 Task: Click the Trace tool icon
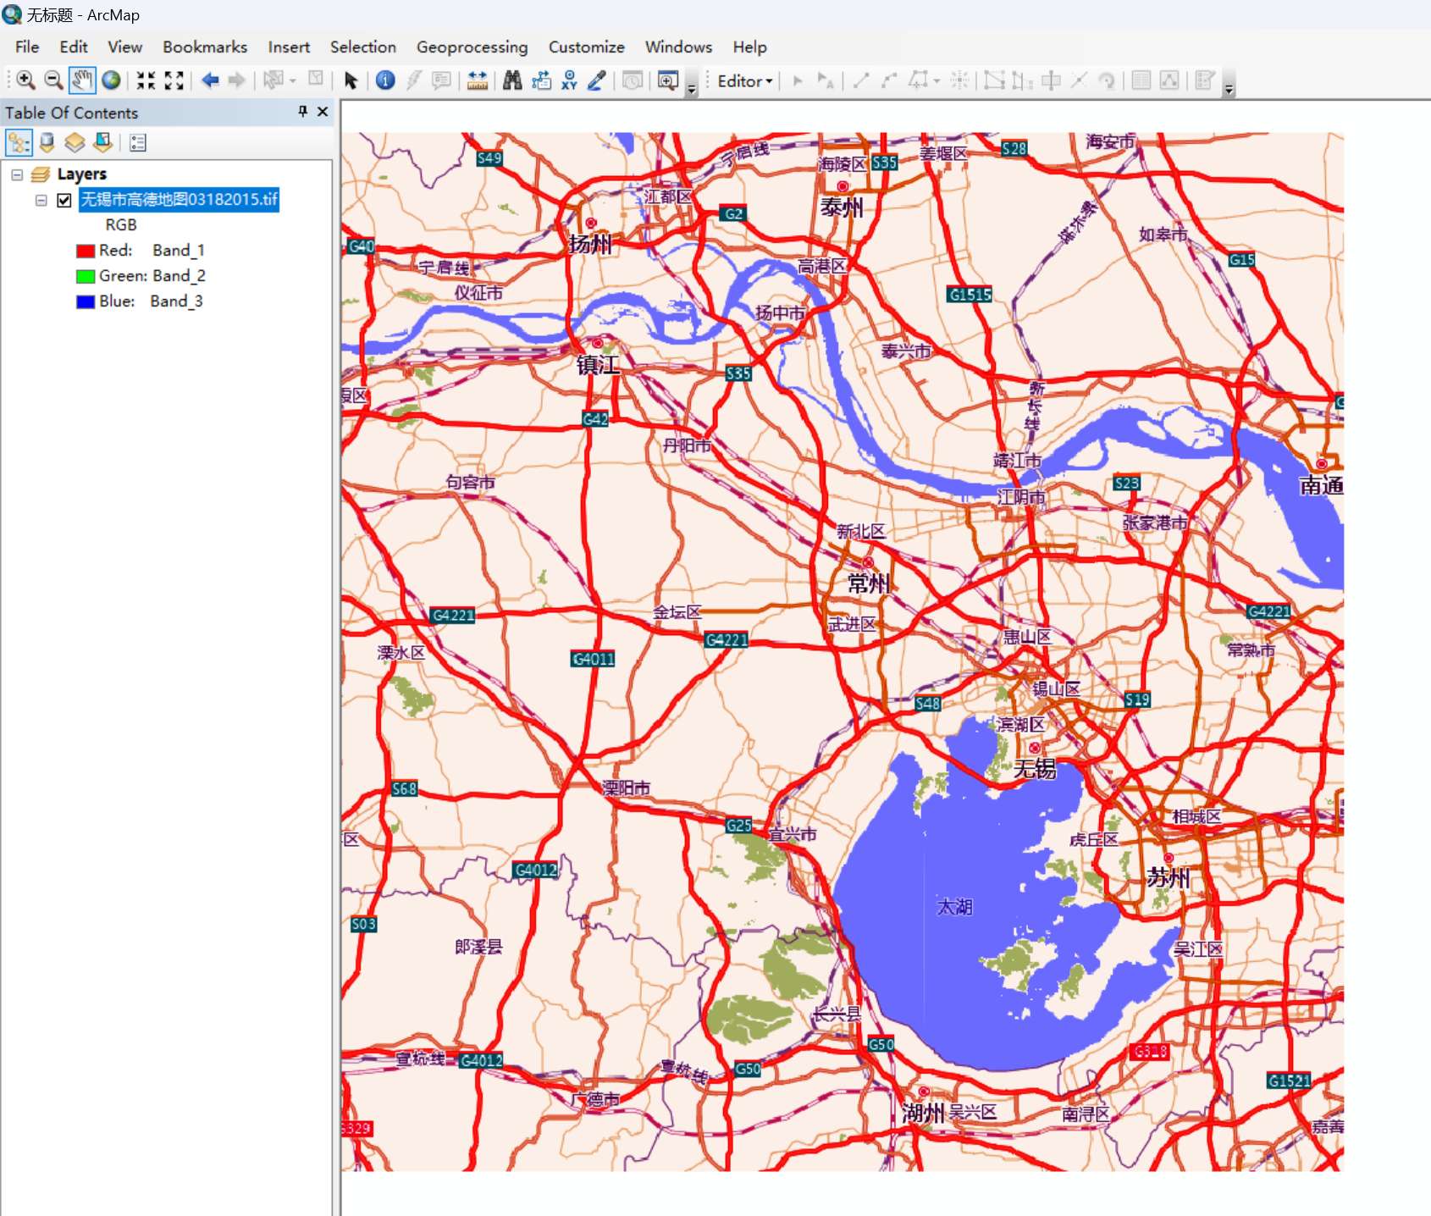click(919, 80)
